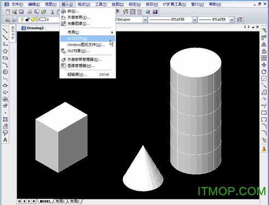Click the Help question mark icon

click(155, 12)
